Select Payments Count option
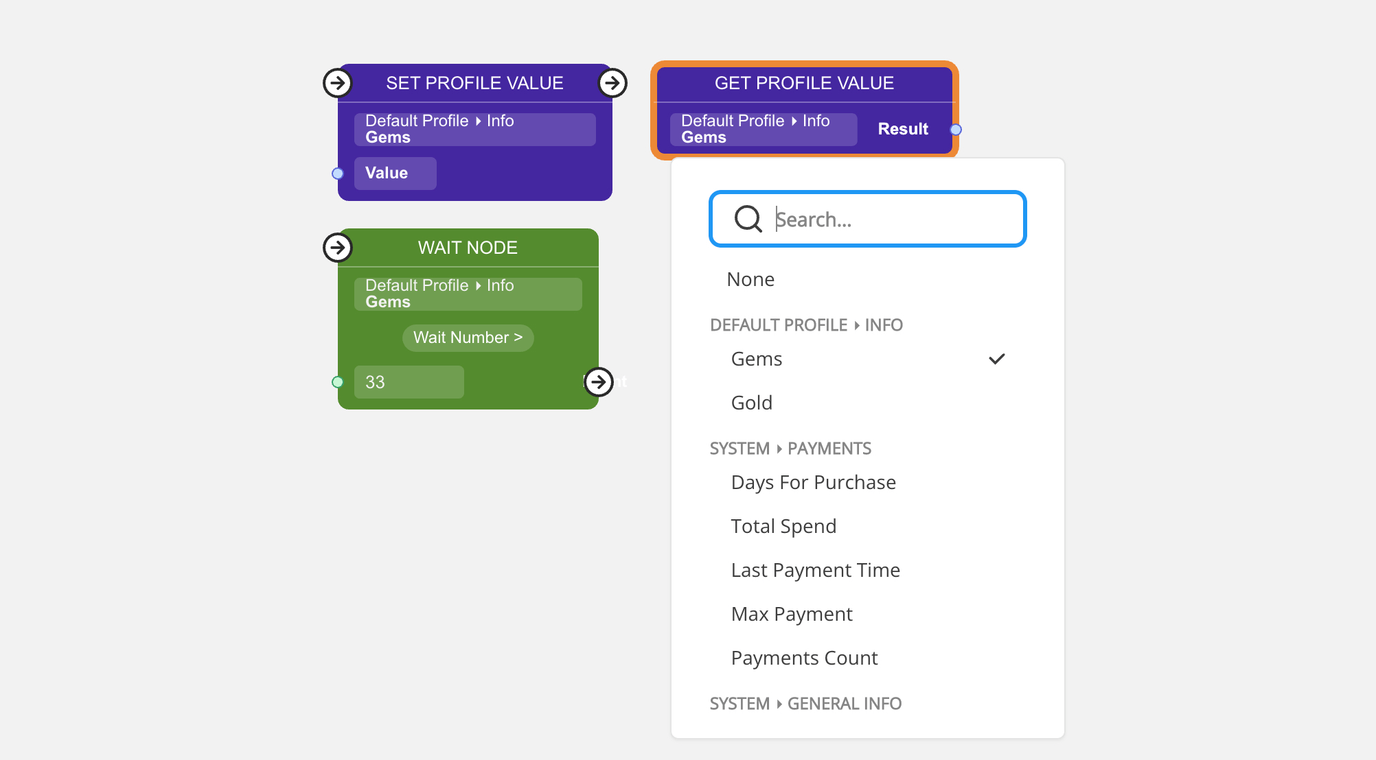 (x=804, y=658)
